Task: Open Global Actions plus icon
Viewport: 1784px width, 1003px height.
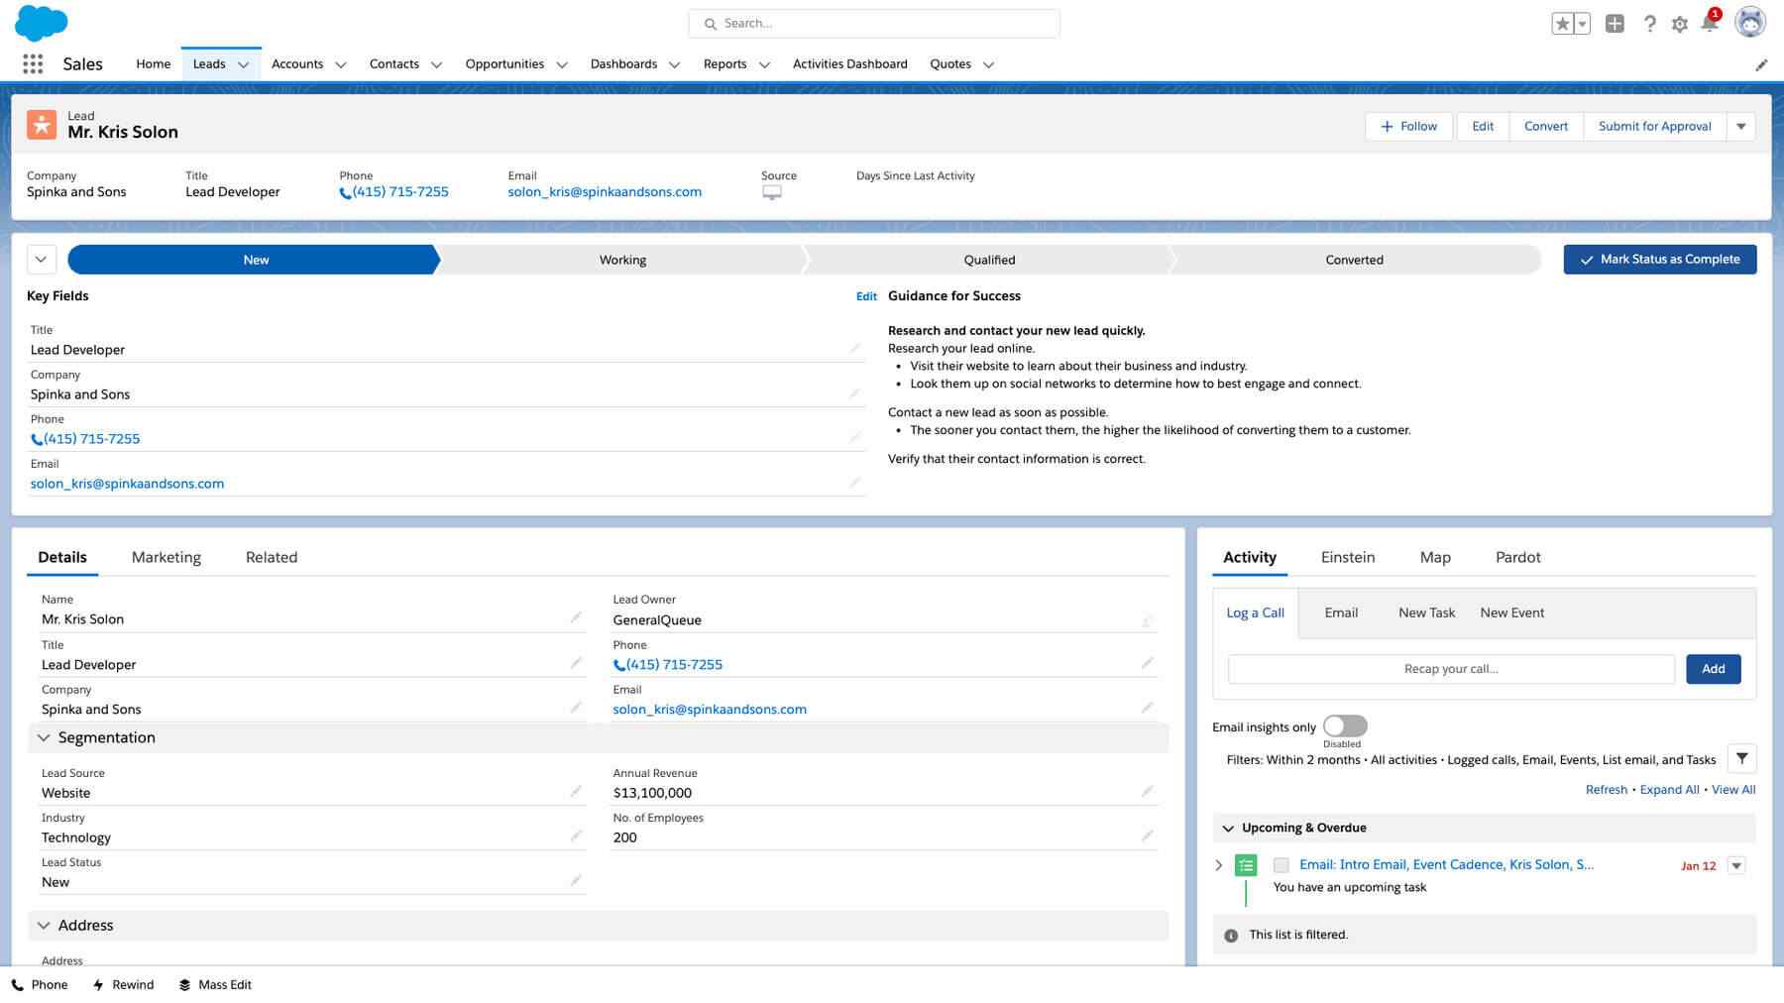Action: point(1615,24)
